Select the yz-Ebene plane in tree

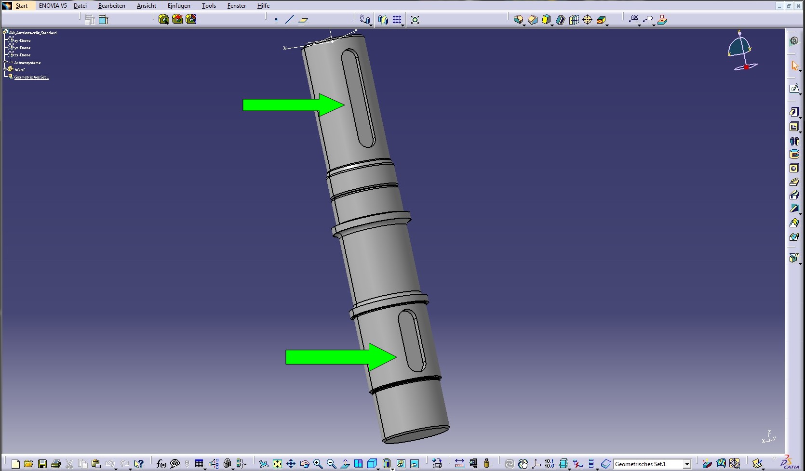coord(22,48)
